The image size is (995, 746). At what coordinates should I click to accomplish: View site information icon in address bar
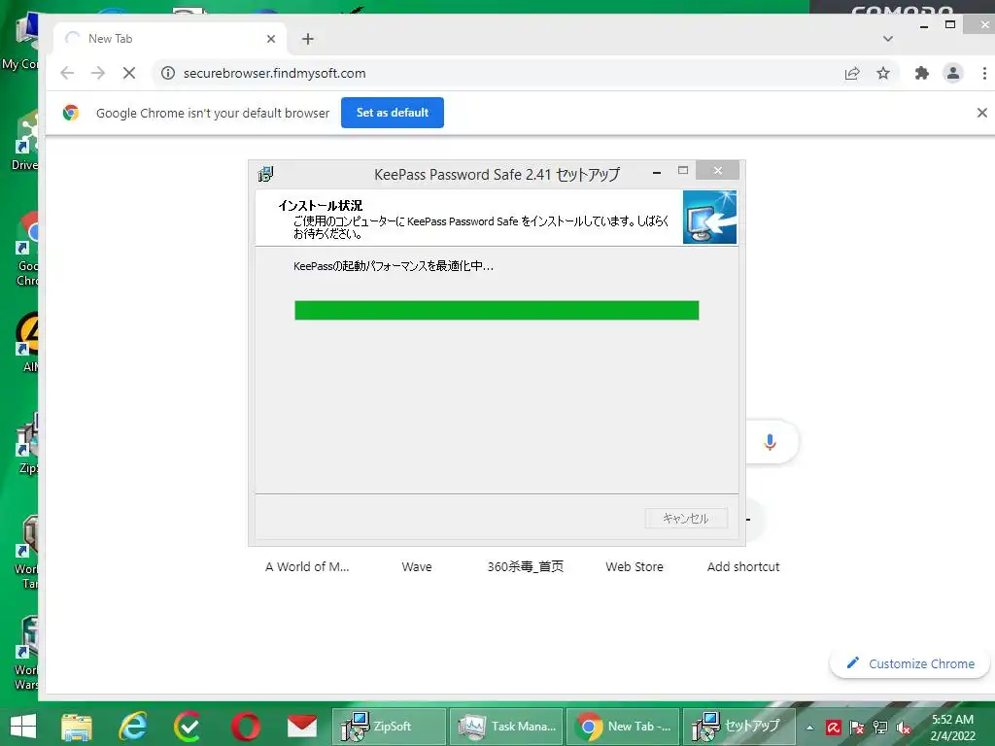coord(167,73)
